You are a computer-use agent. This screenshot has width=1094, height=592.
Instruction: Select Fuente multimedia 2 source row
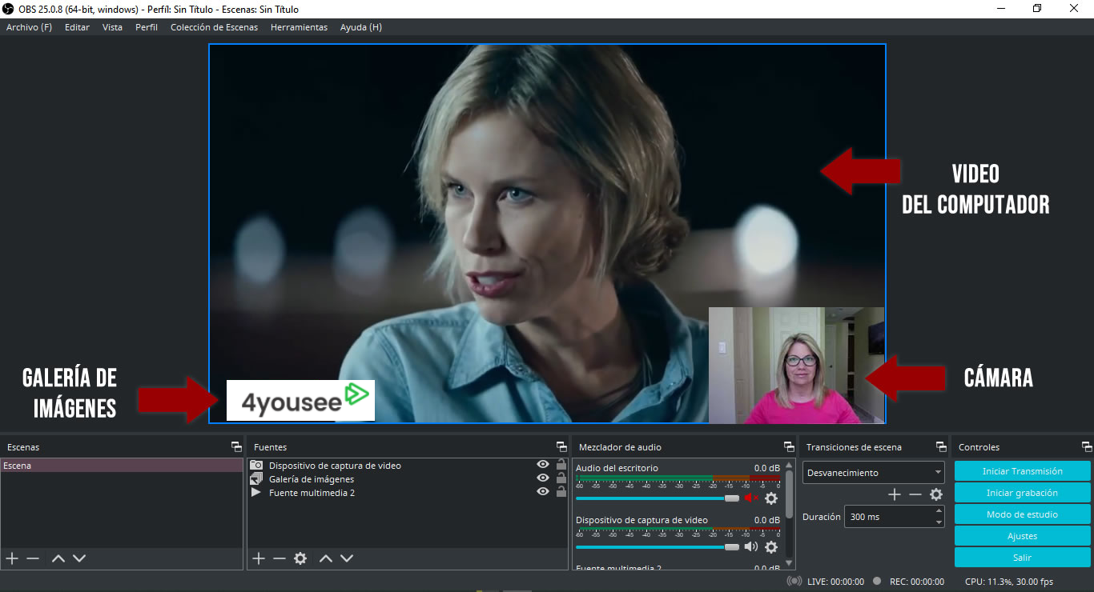tap(408, 493)
